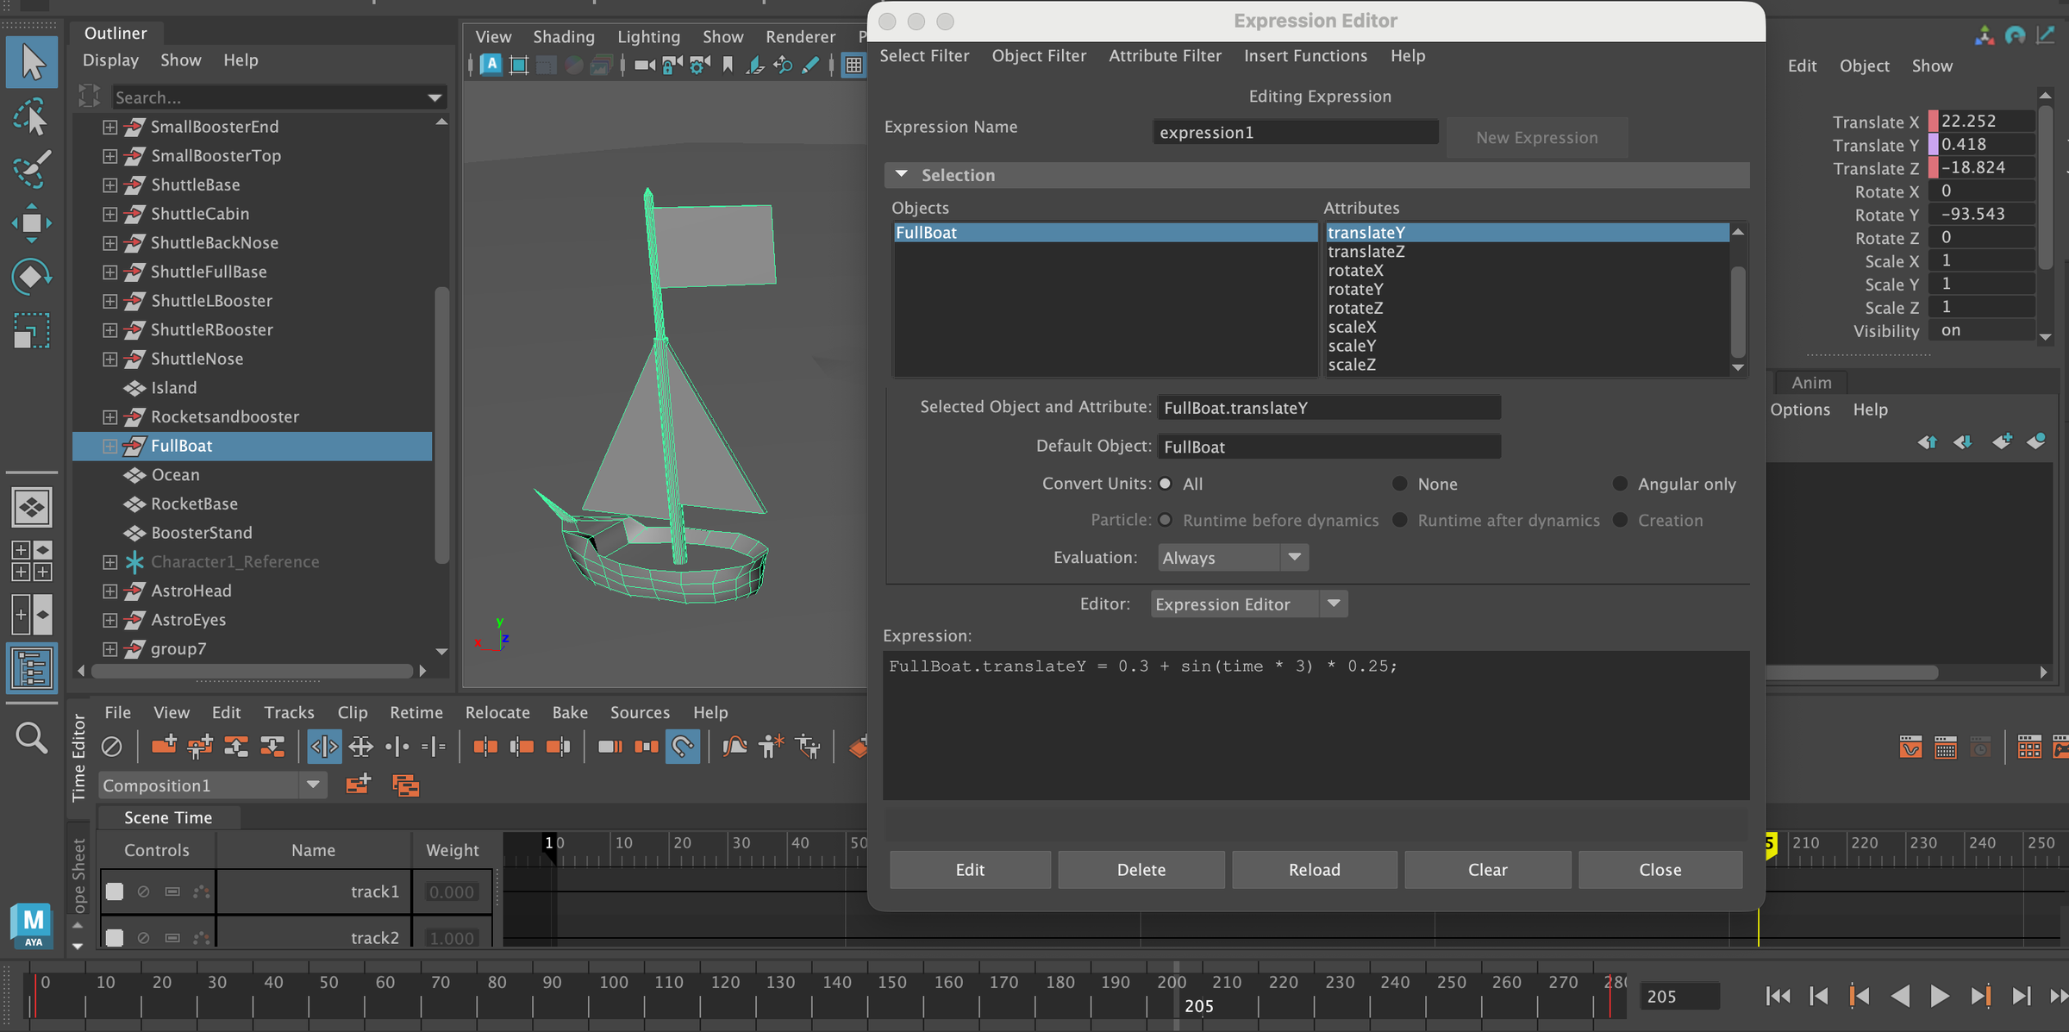Select the Move tool in the toolbox
Screen dimensions: 2069x1032
click(31, 222)
